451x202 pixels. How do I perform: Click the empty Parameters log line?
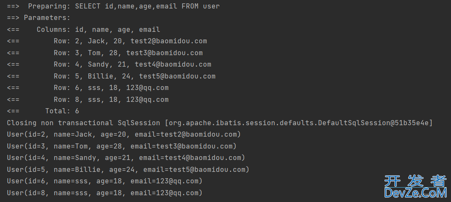pos(38,18)
